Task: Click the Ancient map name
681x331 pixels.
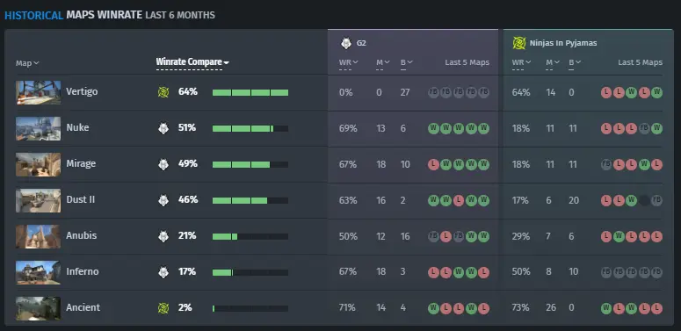Action: click(x=83, y=307)
